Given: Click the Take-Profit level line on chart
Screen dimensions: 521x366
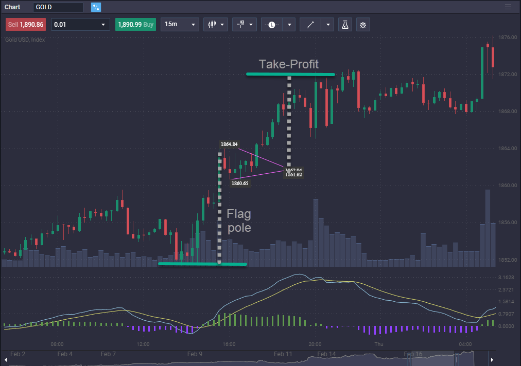Looking at the screenshot, I should click(290, 74).
